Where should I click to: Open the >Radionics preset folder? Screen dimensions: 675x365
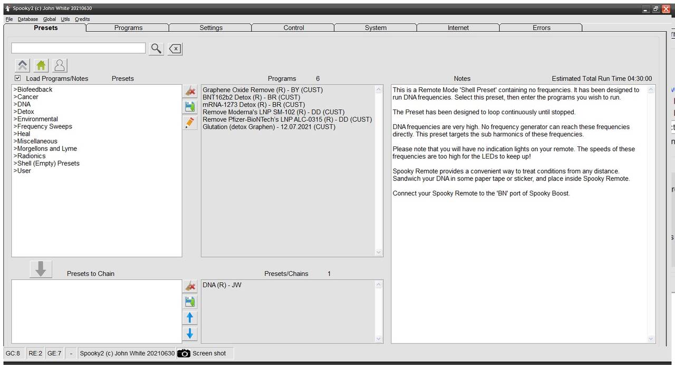pos(30,156)
